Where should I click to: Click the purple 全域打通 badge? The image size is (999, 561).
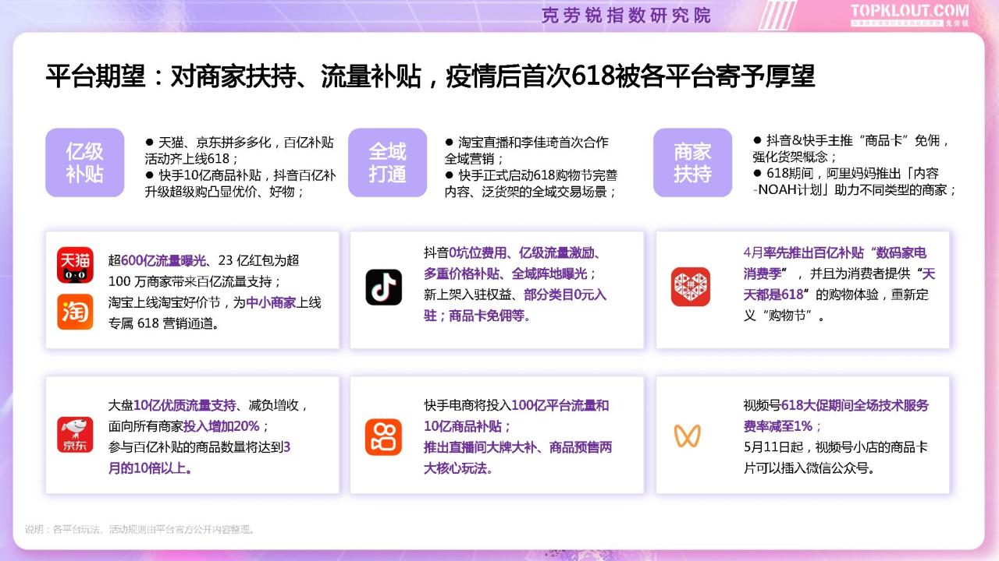pos(388,162)
